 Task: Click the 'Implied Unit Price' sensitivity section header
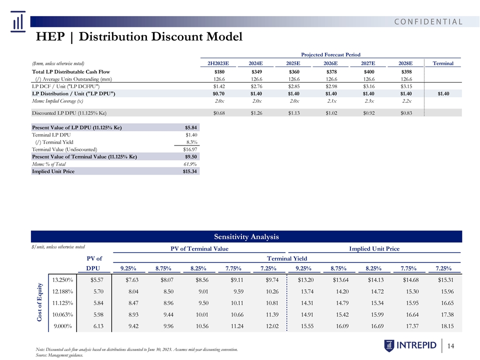374,248
